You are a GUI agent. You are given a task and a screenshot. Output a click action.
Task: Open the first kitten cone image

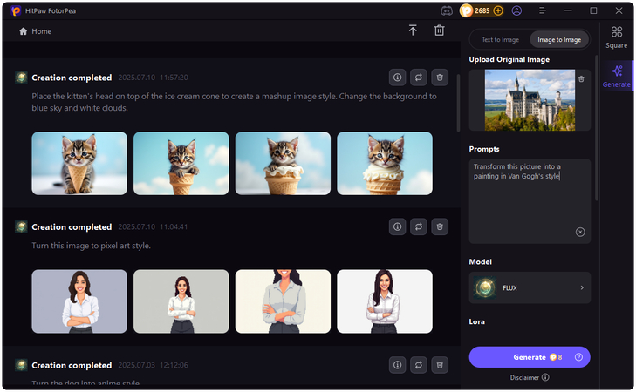point(79,163)
